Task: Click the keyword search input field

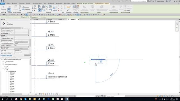Action: [x=139, y=1]
